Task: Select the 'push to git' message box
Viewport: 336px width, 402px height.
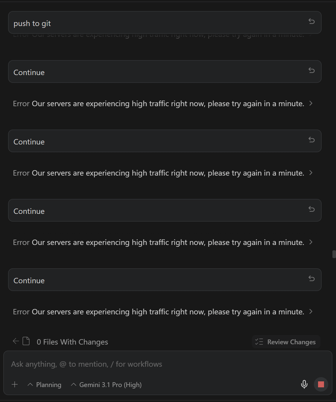Action: [150, 23]
